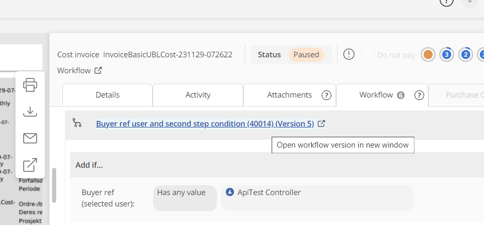Open workflow version in new window icon

point(322,124)
